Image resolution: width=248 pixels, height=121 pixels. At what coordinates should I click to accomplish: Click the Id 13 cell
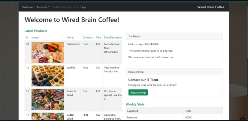coord(27,99)
